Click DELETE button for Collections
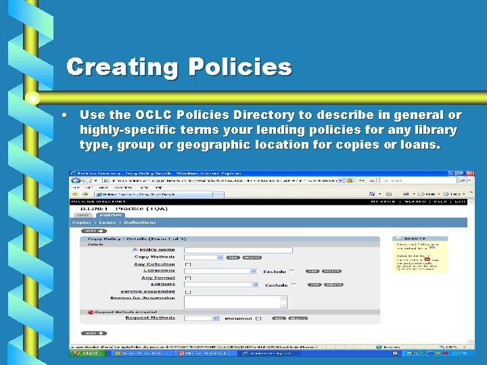 click(331, 271)
